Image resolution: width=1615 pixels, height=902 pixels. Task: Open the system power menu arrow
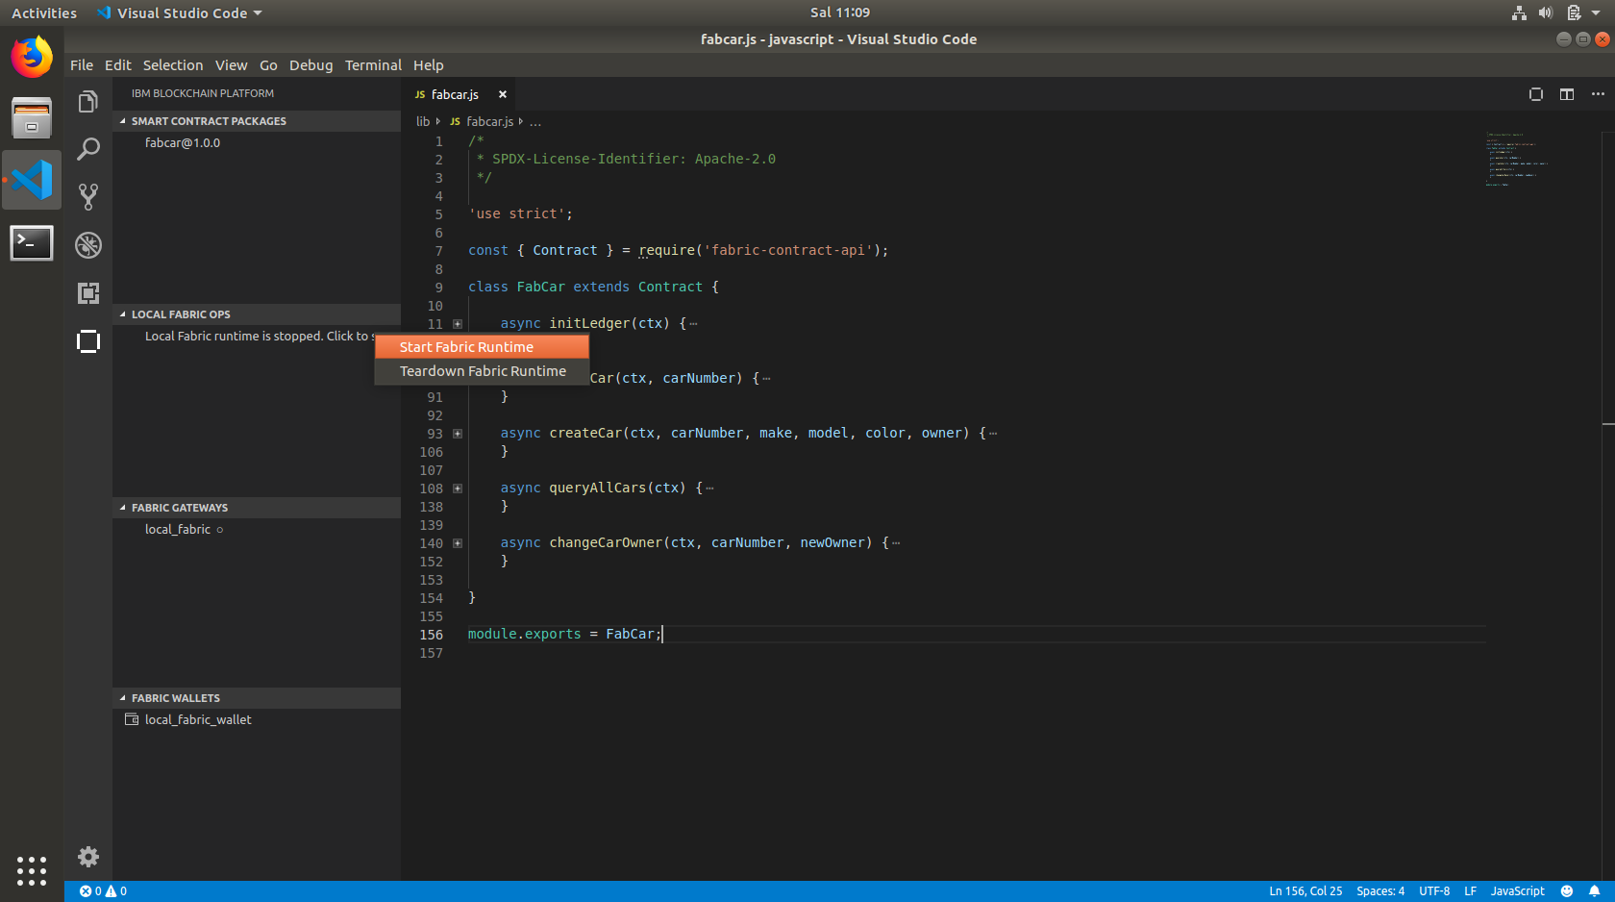[x=1596, y=13]
